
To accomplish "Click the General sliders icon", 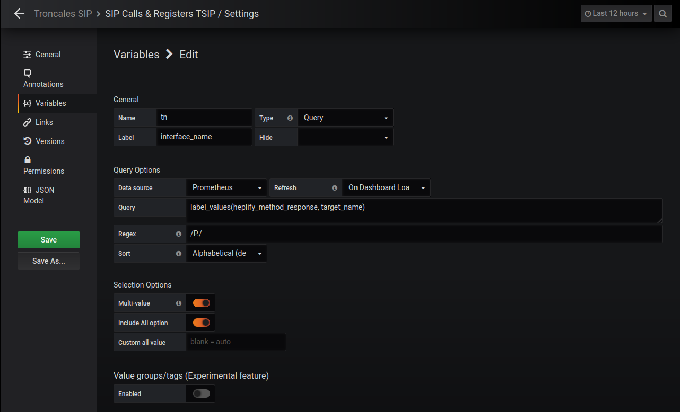I will click(28, 55).
